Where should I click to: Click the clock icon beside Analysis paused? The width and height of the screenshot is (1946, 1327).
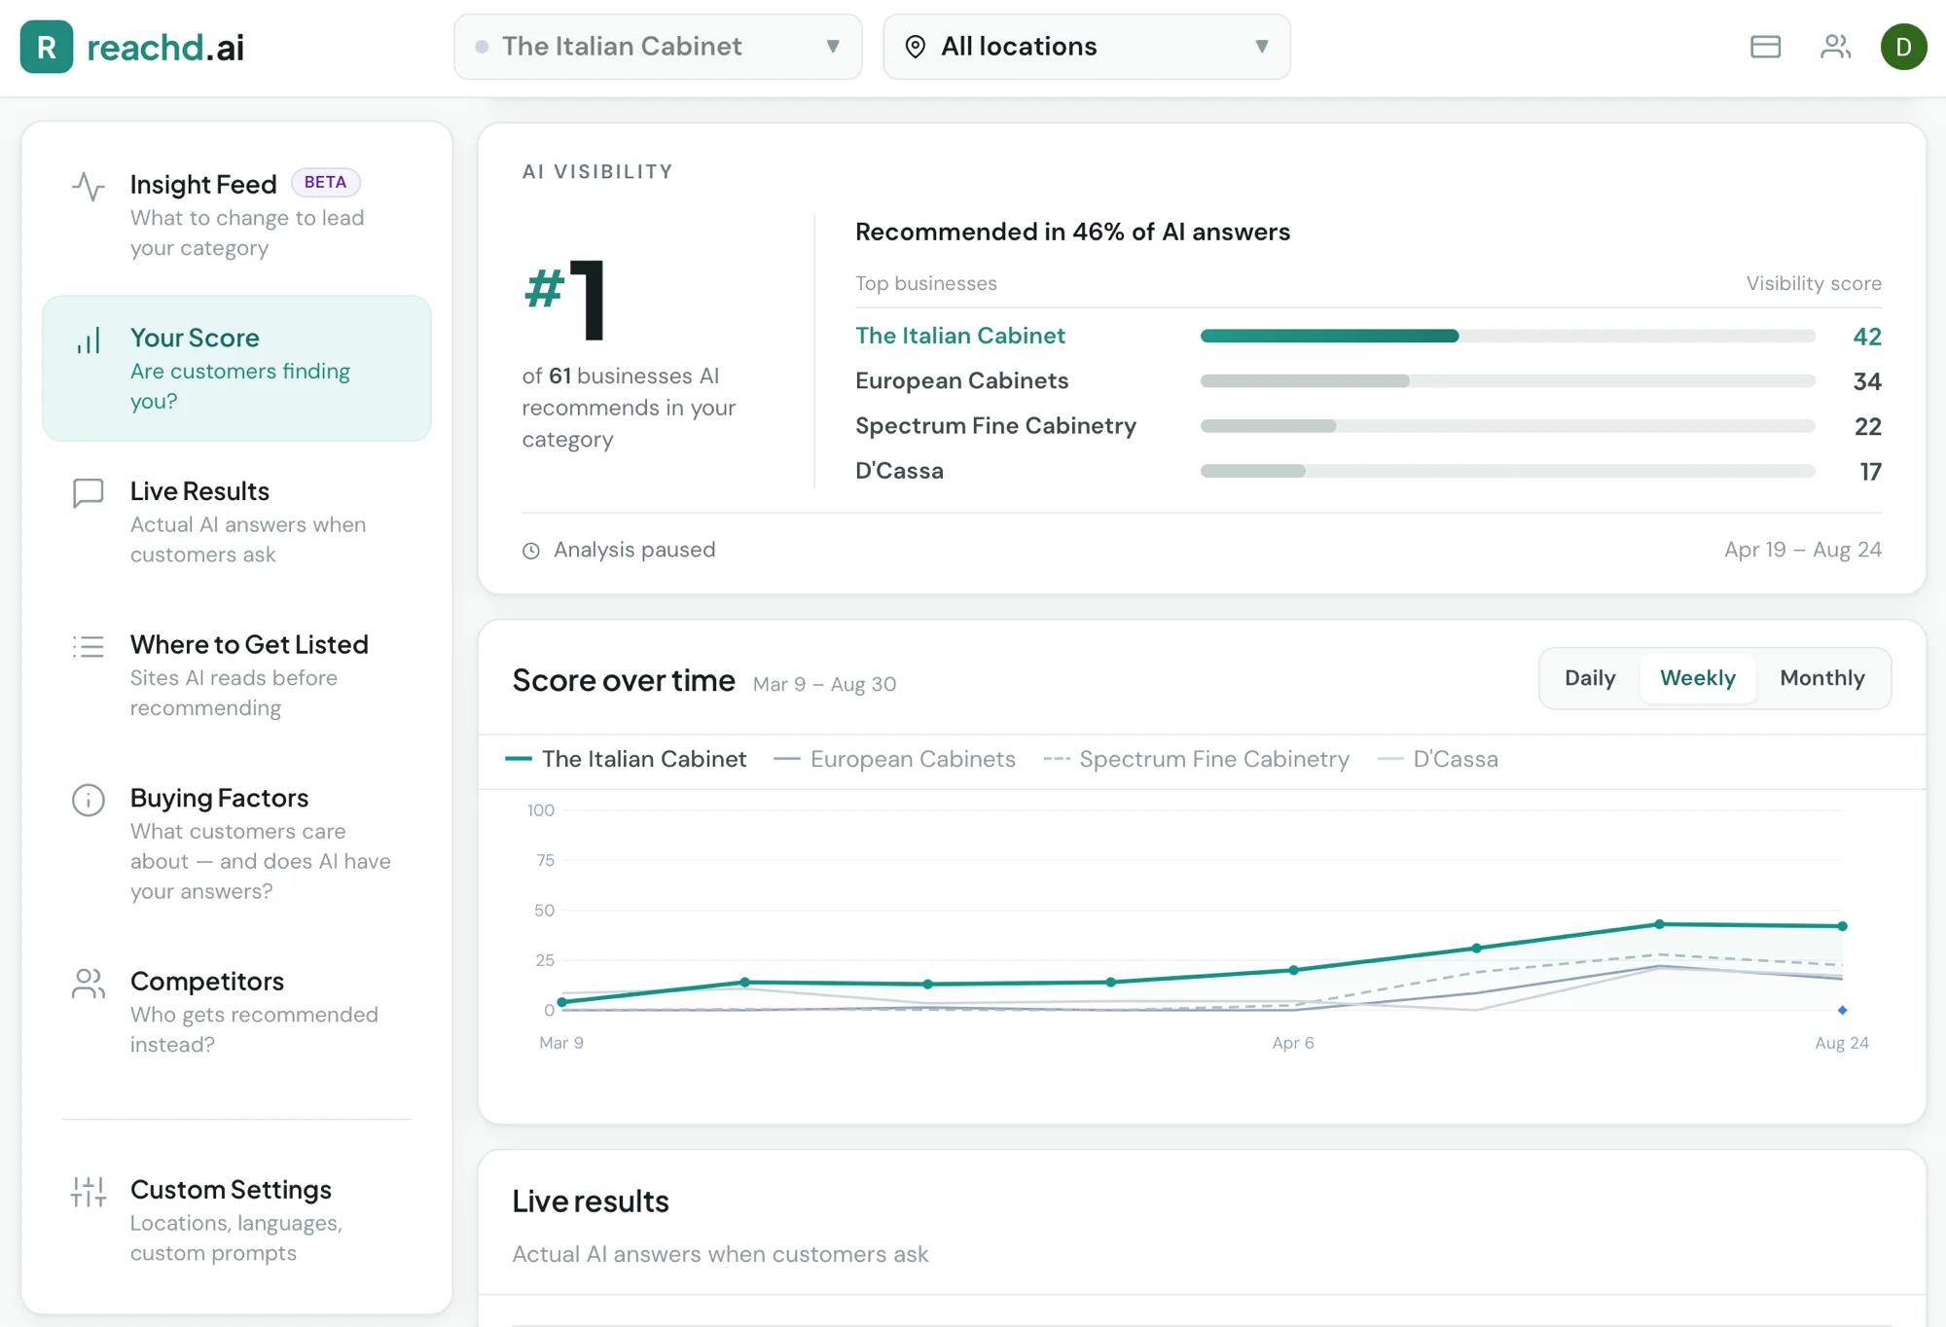point(531,551)
